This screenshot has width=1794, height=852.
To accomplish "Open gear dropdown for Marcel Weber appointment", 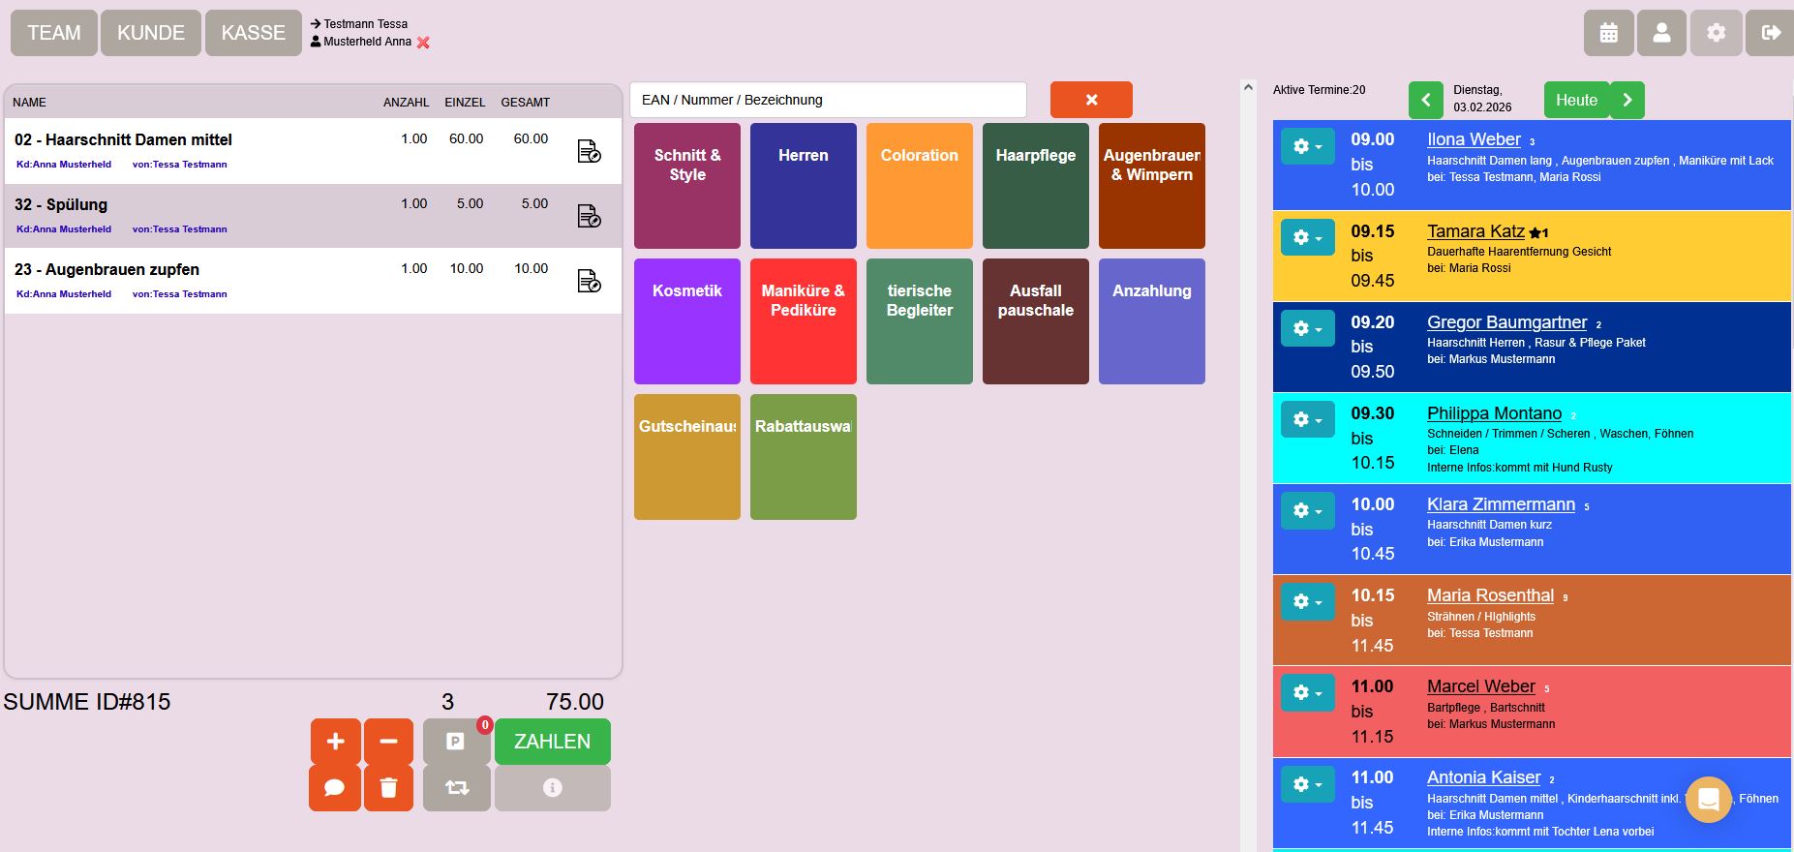I will pyautogui.click(x=1307, y=692).
